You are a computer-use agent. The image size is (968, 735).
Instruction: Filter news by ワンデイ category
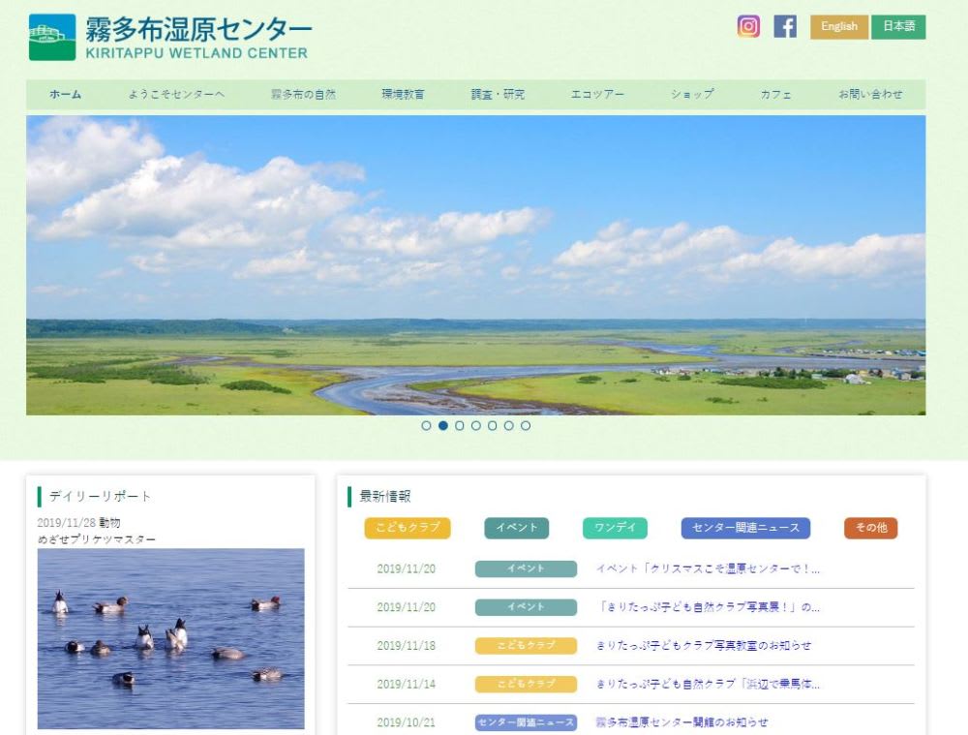[x=615, y=528]
